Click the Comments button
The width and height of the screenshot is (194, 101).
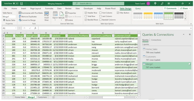(x=170, y=8)
